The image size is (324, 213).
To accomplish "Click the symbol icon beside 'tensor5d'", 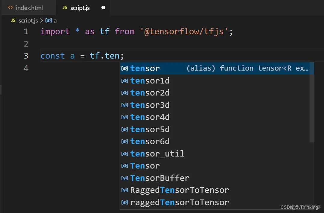I will click(x=125, y=129).
